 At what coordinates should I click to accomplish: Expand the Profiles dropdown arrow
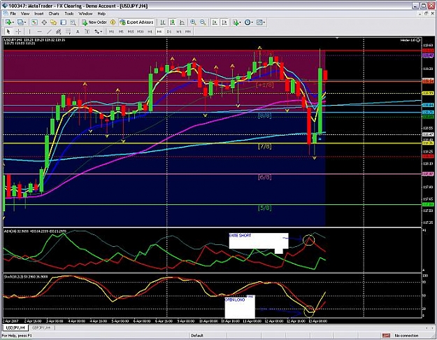(x=25, y=22)
